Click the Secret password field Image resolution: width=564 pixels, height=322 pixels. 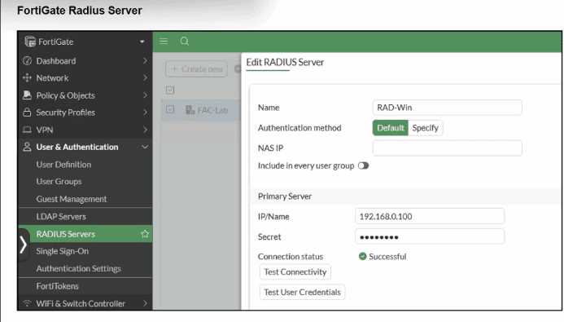430,237
